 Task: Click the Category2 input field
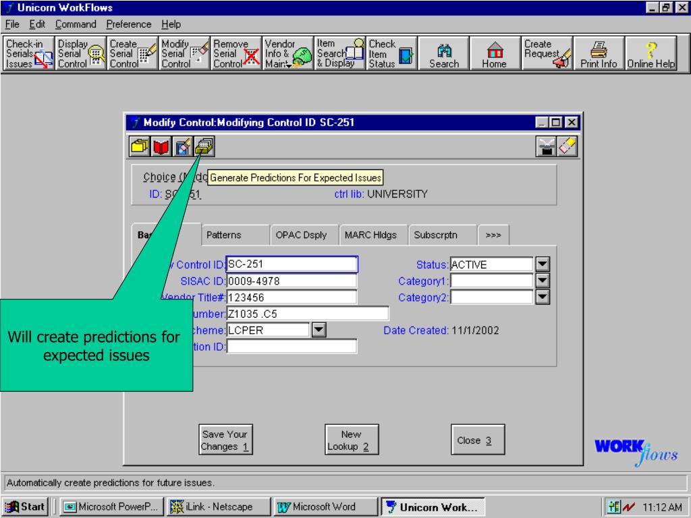tap(491, 297)
